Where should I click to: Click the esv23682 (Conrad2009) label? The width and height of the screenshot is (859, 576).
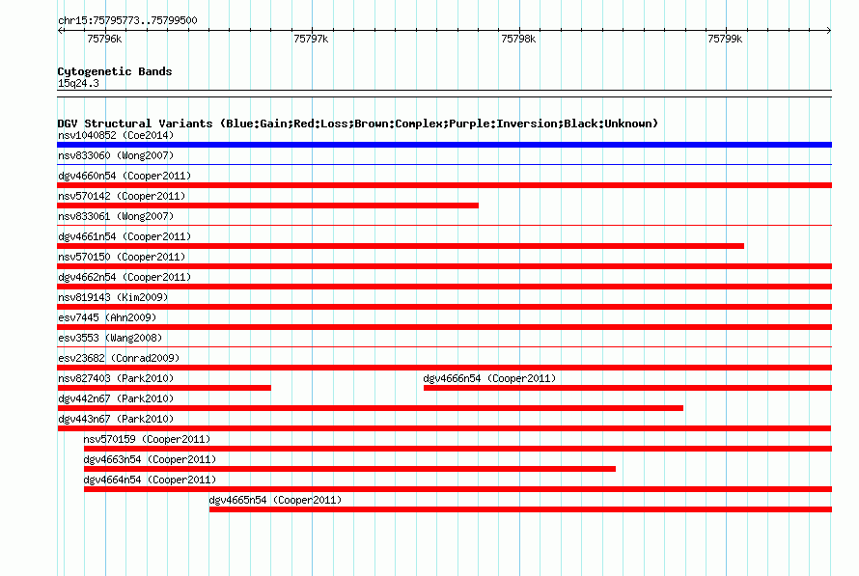[x=119, y=358]
